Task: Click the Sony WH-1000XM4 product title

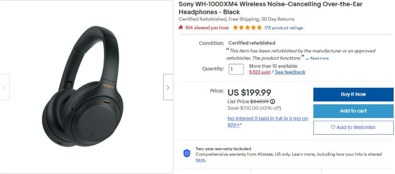Action: coord(271,8)
